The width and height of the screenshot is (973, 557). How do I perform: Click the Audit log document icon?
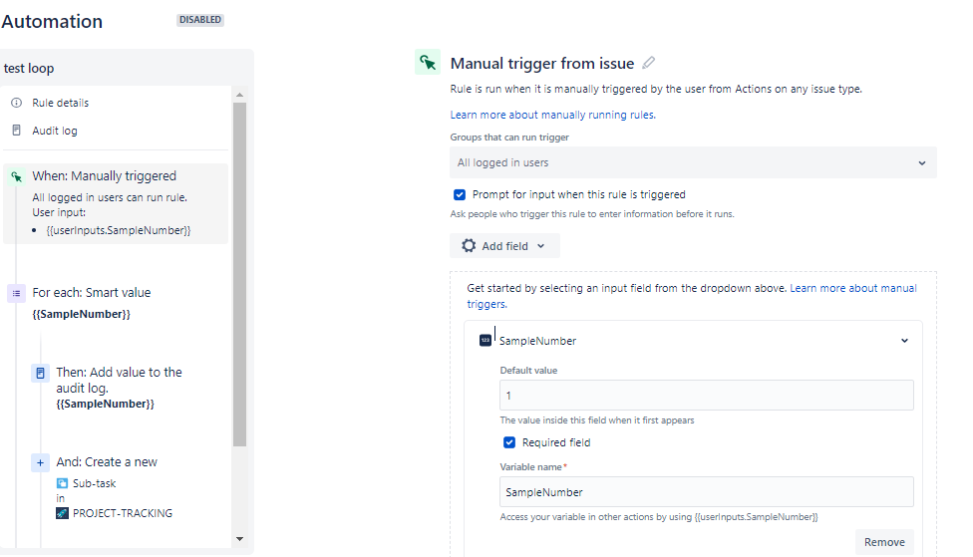(x=17, y=131)
